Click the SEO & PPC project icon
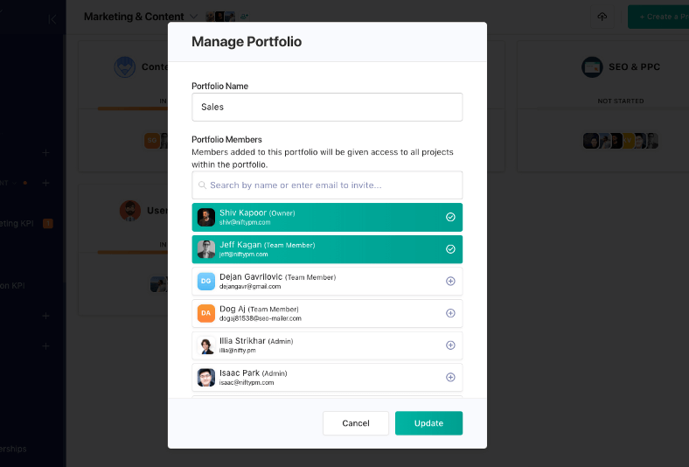This screenshot has width=689, height=467. coord(592,67)
